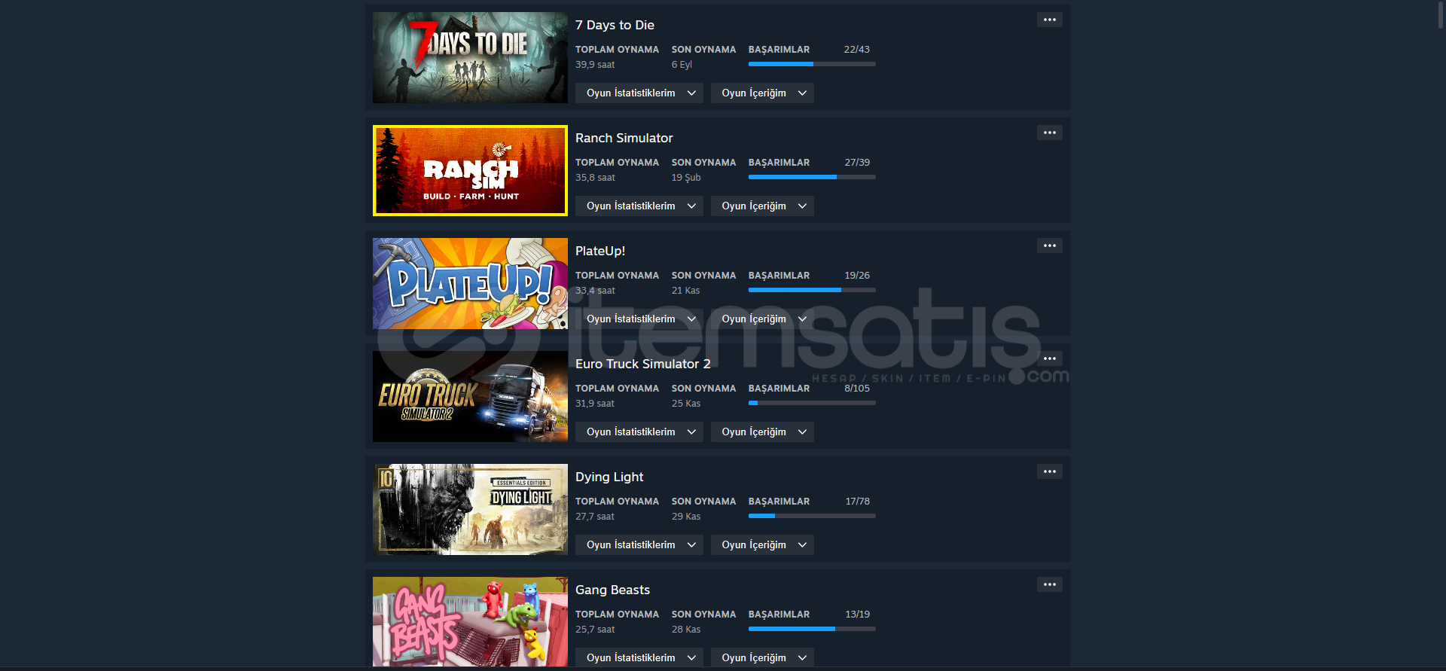Click the PlateUp! three-dot options icon

click(1049, 246)
